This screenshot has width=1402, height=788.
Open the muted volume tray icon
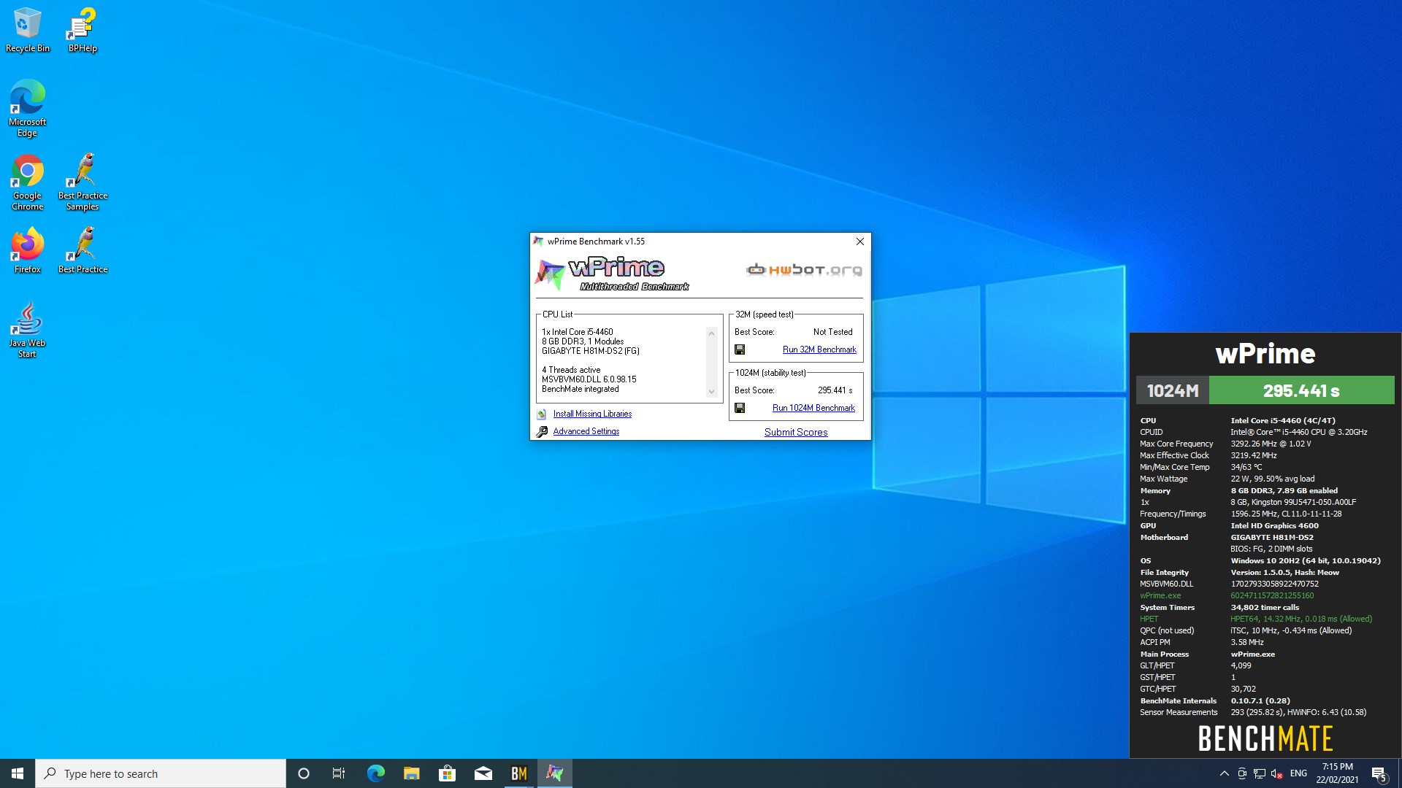(1277, 773)
